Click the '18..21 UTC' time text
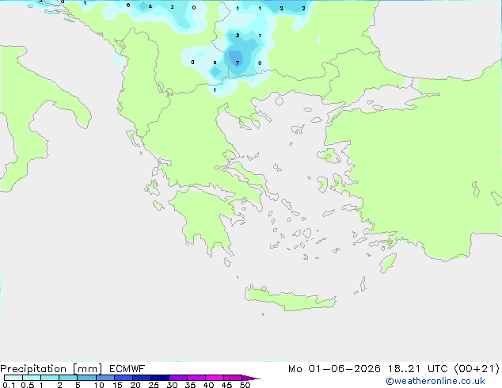This screenshot has width=502, height=388. pos(420,369)
